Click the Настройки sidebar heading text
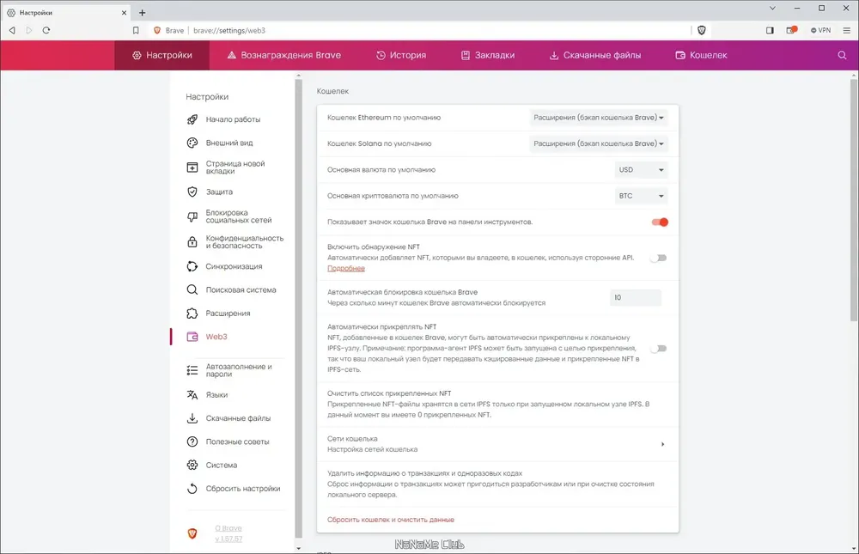The width and height of the screenshot is (859, 554). tap(207, 97)
